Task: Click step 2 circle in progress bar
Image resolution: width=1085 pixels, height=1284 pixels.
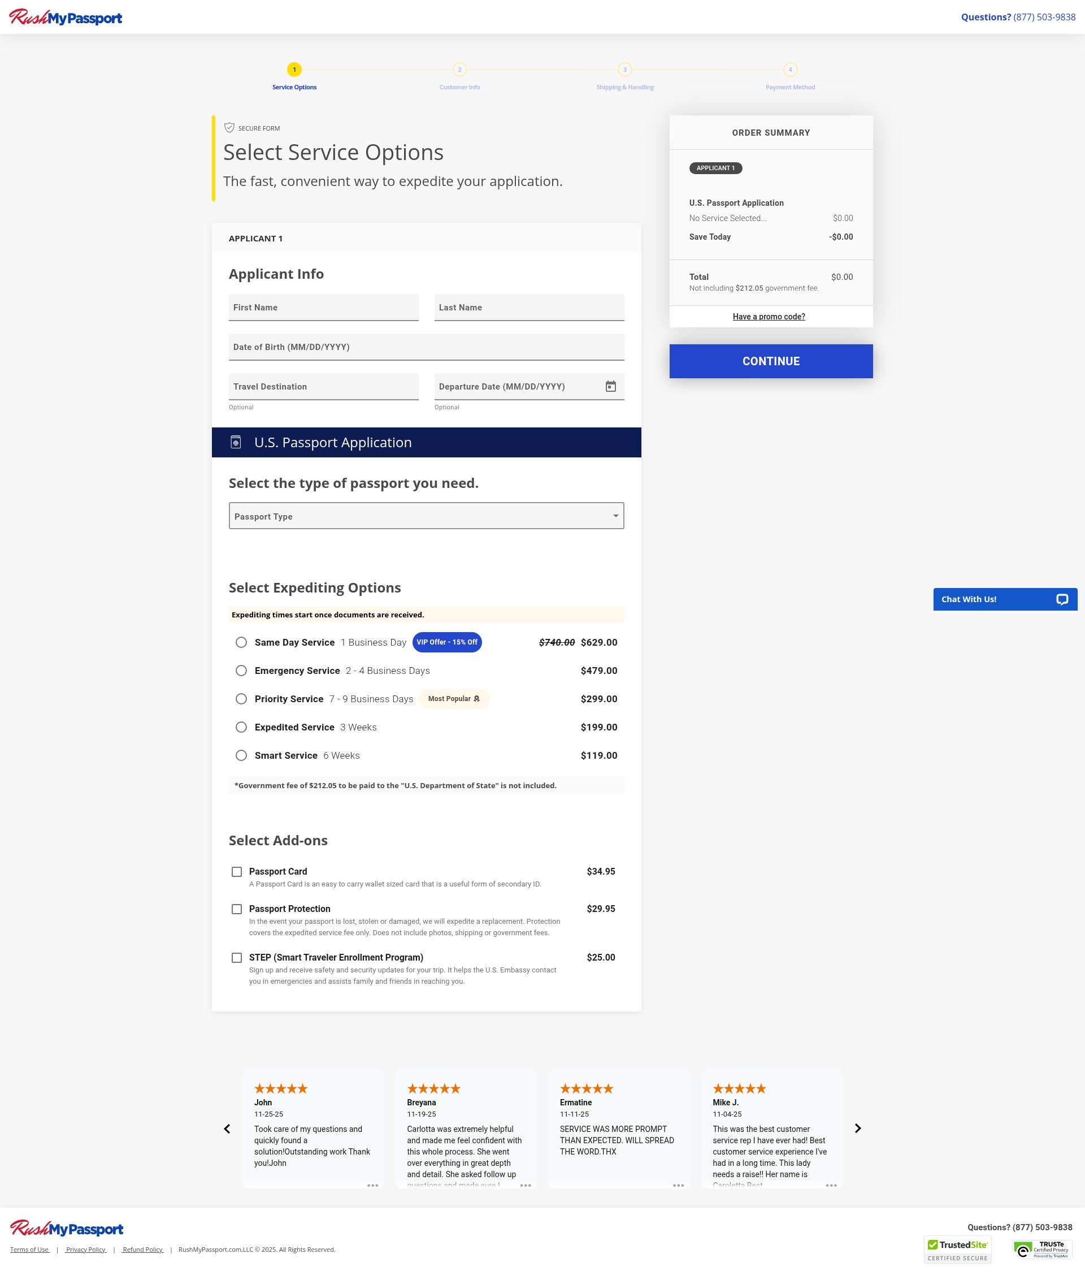Action: coord(459,70)
